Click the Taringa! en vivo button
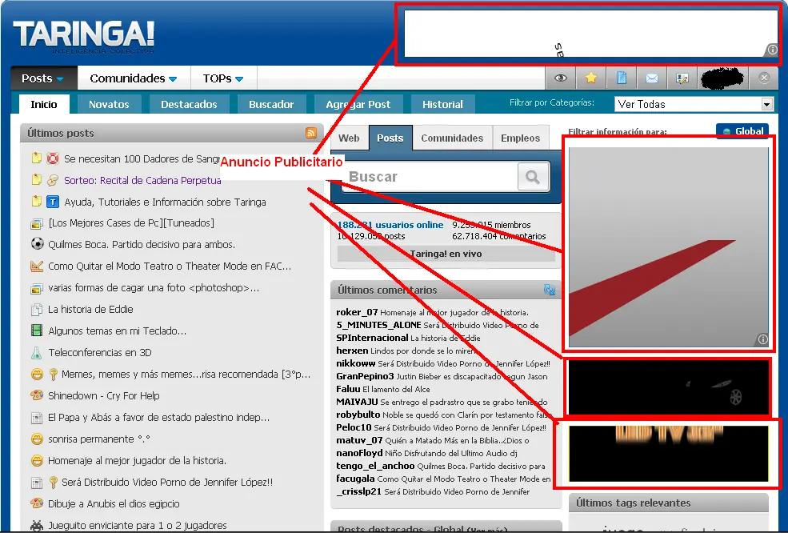The width and height of the screenshot is (788, 533). 446,254
